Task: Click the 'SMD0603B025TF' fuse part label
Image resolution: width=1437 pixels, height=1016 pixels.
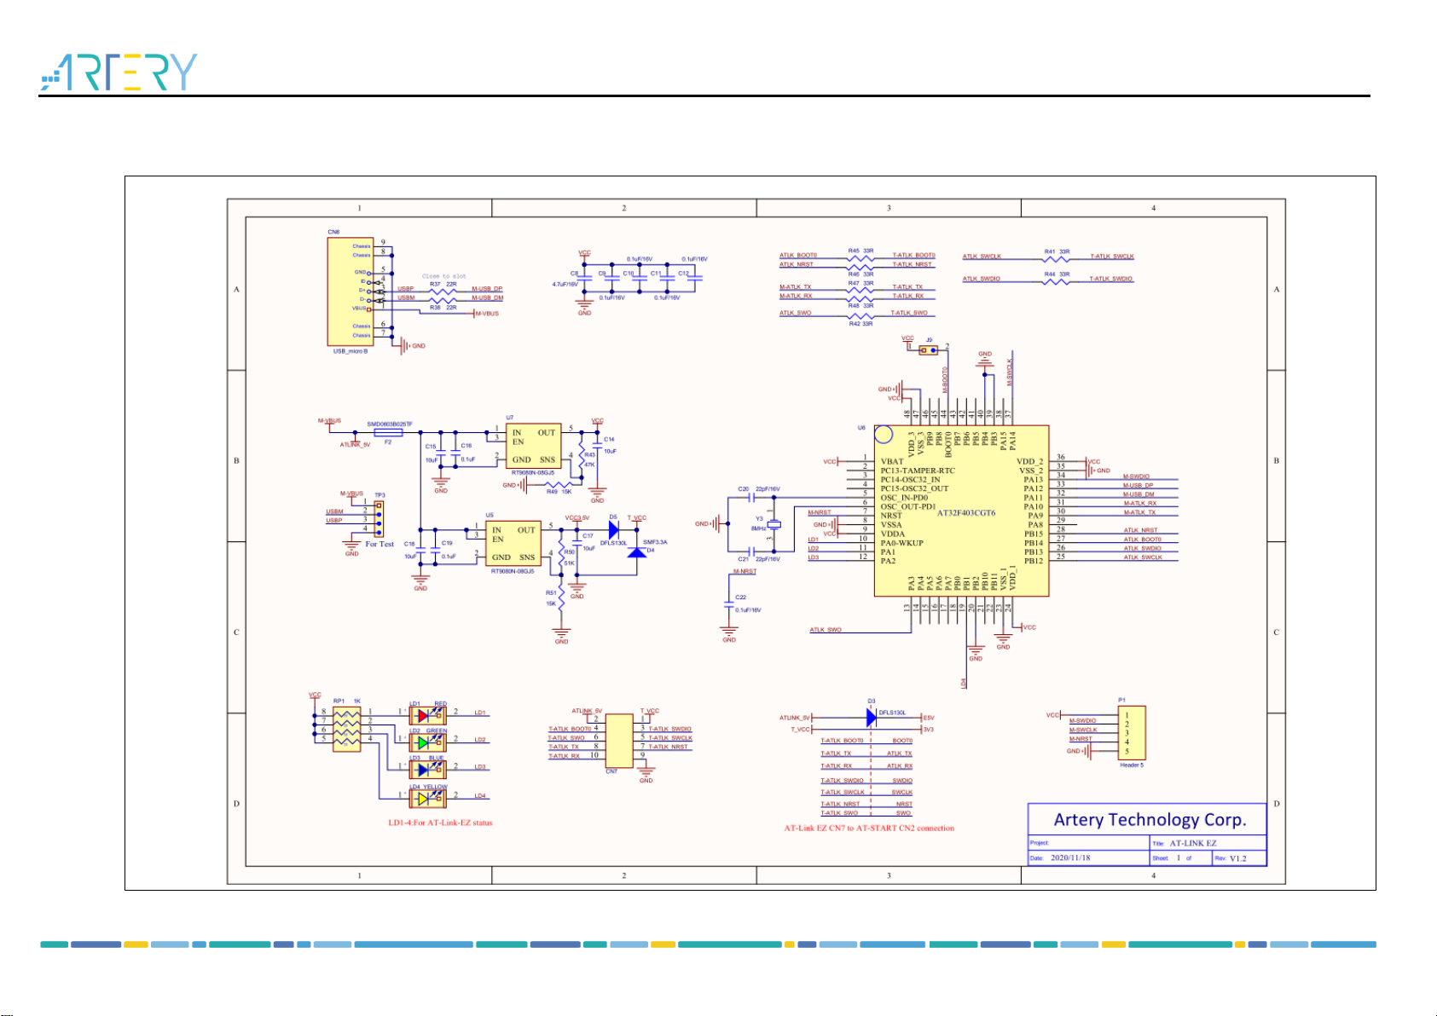Action: [x=390, y=424]
